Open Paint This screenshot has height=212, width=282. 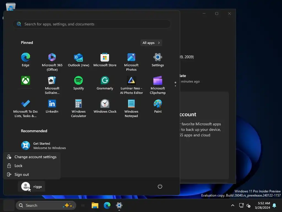point(158,107)
